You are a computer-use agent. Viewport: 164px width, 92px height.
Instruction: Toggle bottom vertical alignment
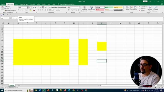tap(43, 7)
